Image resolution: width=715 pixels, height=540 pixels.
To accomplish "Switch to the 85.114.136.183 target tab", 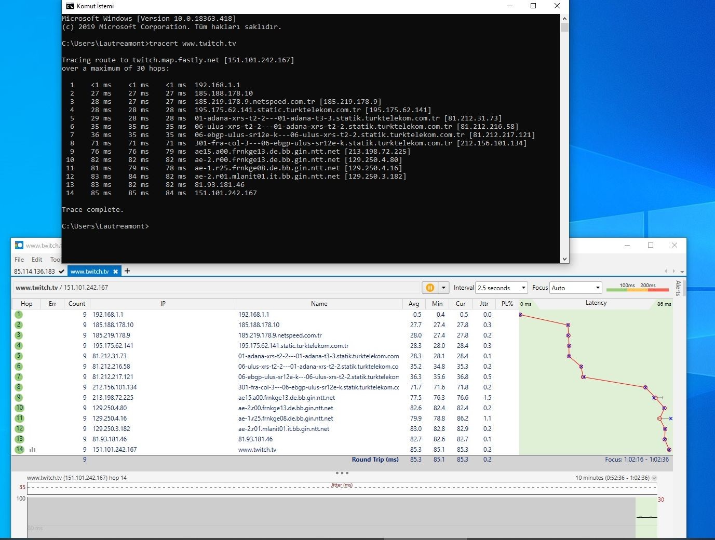I will [39, 271].
